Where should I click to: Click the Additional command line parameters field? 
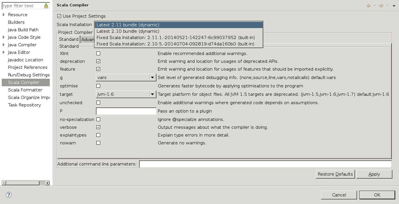(265, 164)
